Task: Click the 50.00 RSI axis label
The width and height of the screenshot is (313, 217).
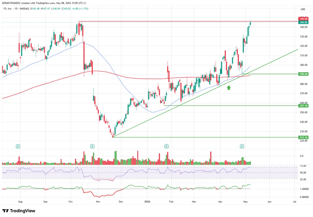Action: 303,173
